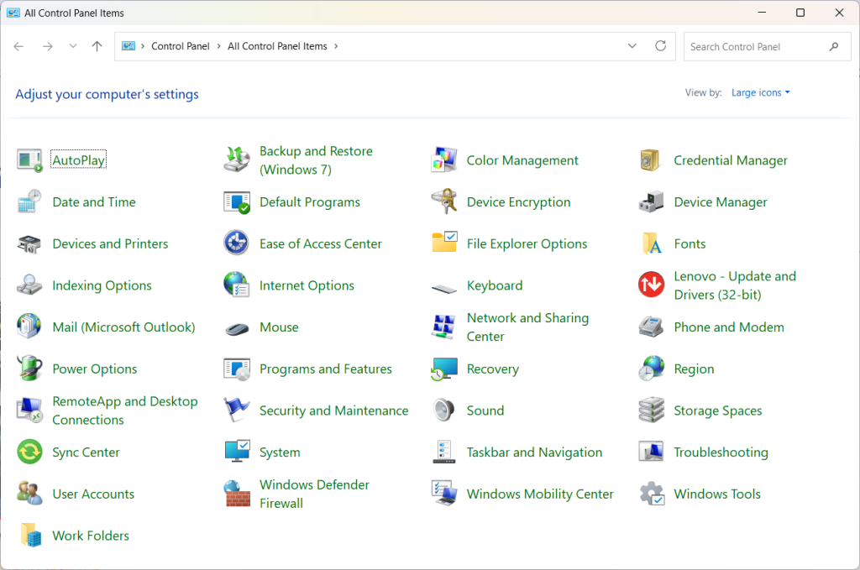Refresh the Control Panel view
The height and width of the screenshot is (570, 860).
point(661,46)
